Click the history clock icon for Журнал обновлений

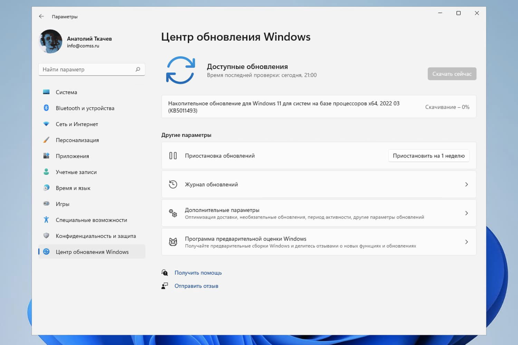[173, 184]
